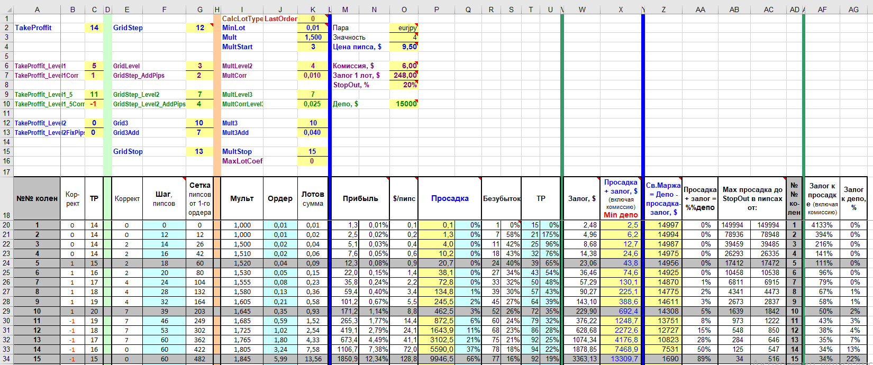The height and width of the screenshot is (365, 873).
Task: Select the free margin cell 1690
Action: pos(663,359)
